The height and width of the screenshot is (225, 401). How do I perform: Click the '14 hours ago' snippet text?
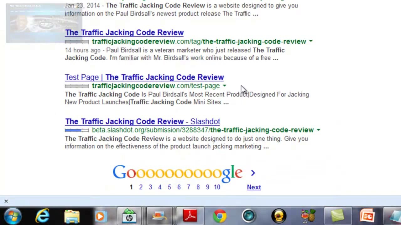click(x=83, y=50)
